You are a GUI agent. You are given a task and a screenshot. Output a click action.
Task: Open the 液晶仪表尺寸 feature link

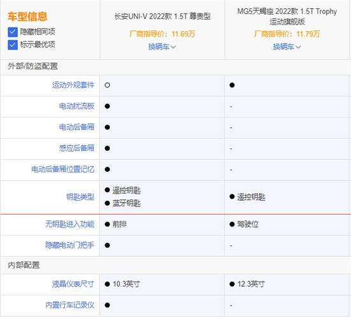[73, 284]
